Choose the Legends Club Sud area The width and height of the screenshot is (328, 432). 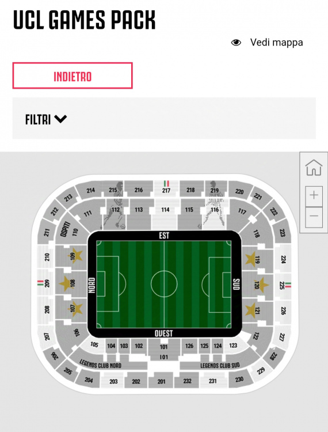(219, 363)
